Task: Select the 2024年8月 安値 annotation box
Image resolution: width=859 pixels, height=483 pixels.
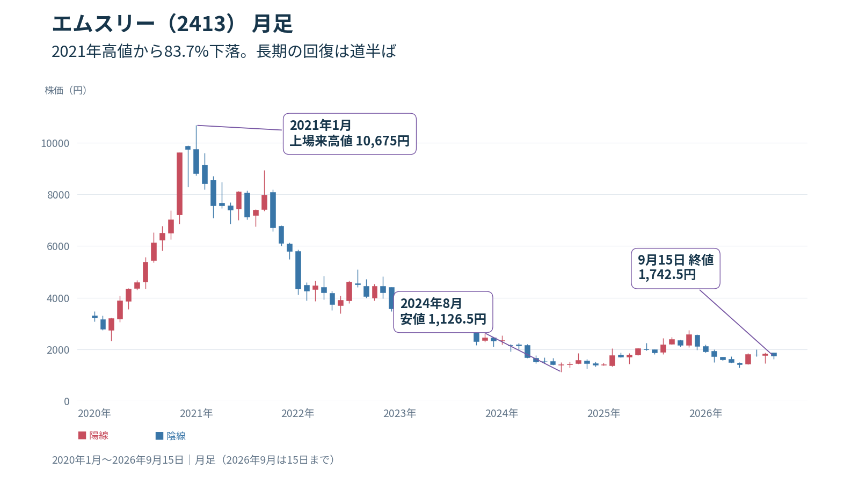Action: [443, 312]
